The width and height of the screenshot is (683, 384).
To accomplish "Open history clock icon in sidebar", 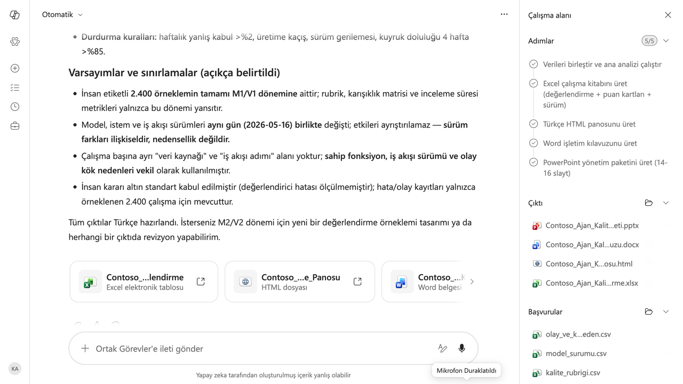I will [x=15, y=107].
